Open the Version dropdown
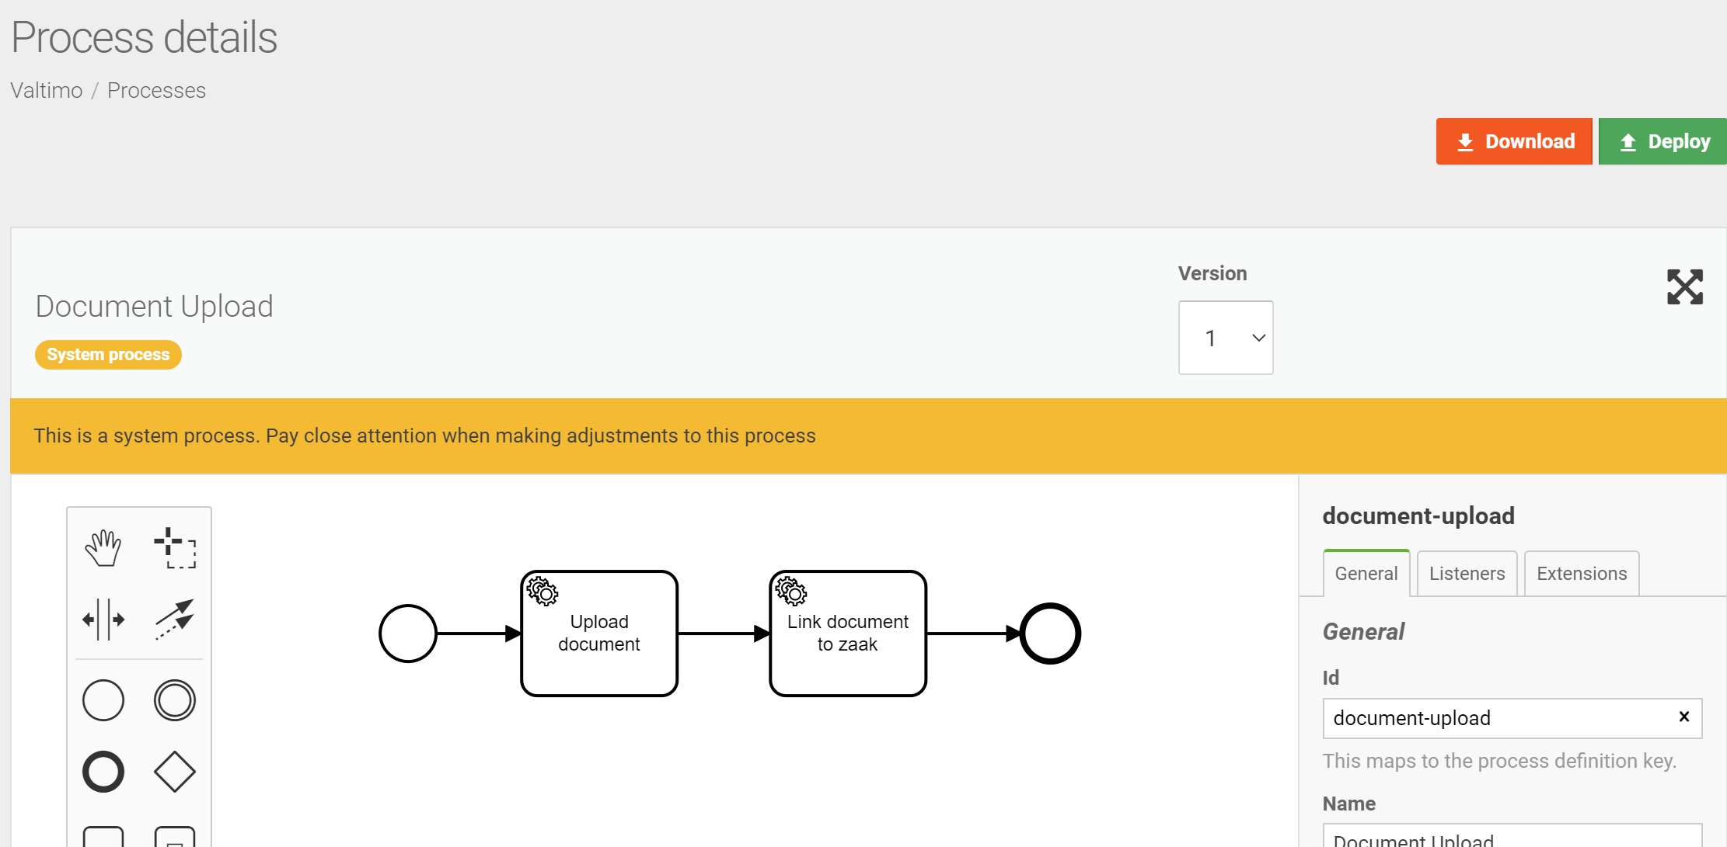Image resolution: width=1727 pixels, height=847 pixels. 1226,338
